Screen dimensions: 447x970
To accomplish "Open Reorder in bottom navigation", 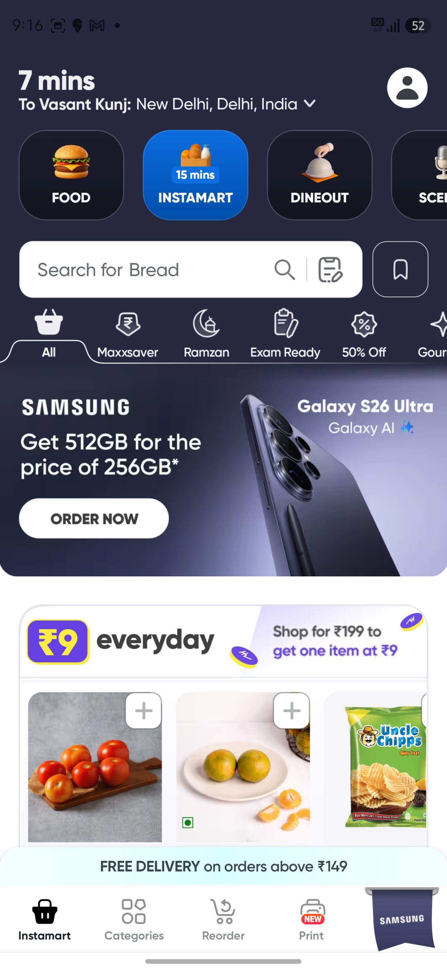I will click(x=223, y=919).
